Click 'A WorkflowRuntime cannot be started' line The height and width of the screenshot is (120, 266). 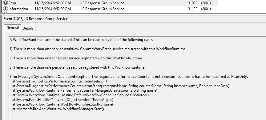click(x=82, y=40)
